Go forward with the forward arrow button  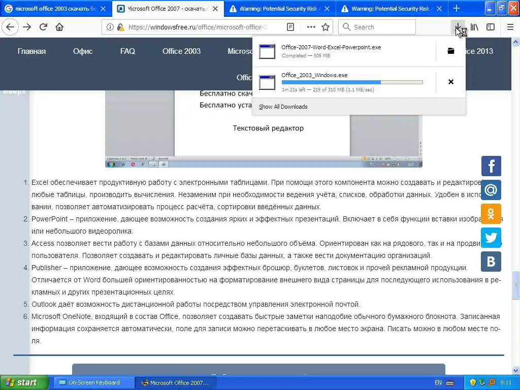(x=27, y=27)
